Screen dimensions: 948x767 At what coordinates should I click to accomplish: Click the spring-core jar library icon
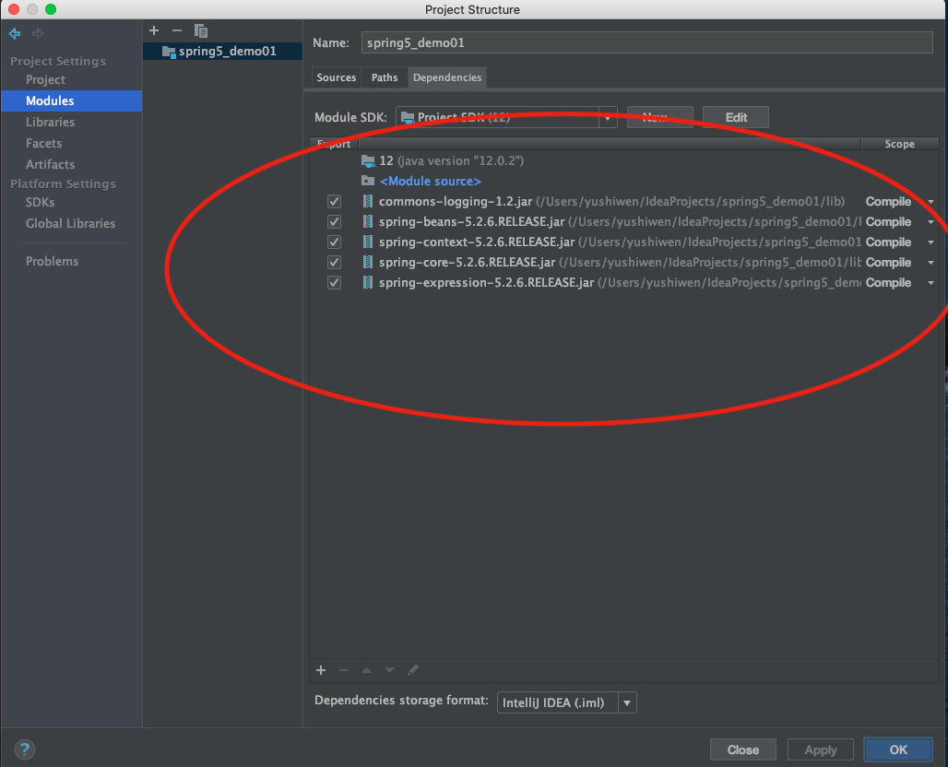click(368, 263)
